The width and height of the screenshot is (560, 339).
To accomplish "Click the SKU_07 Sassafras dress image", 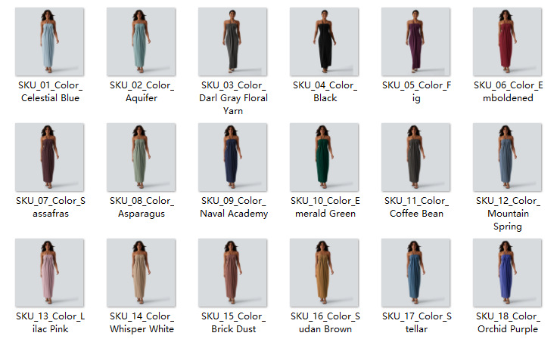I will 50,157.
